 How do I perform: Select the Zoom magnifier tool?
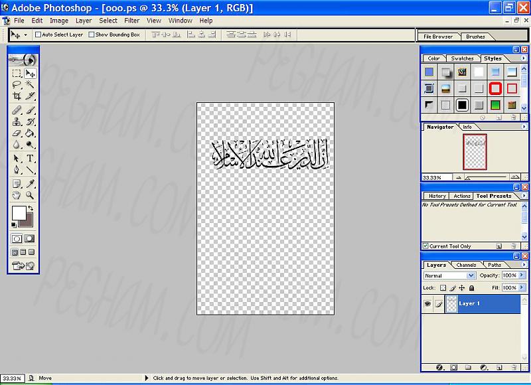pyautogui.click(x=30, y=195)
